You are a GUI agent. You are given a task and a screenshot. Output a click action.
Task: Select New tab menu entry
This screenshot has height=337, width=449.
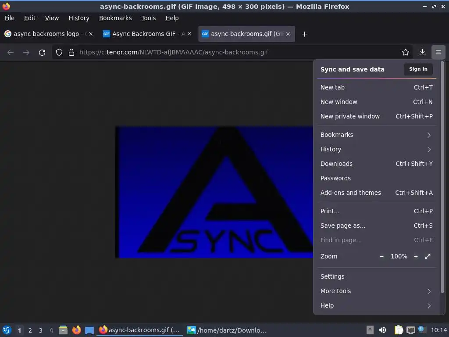click(x=377, y=87)
